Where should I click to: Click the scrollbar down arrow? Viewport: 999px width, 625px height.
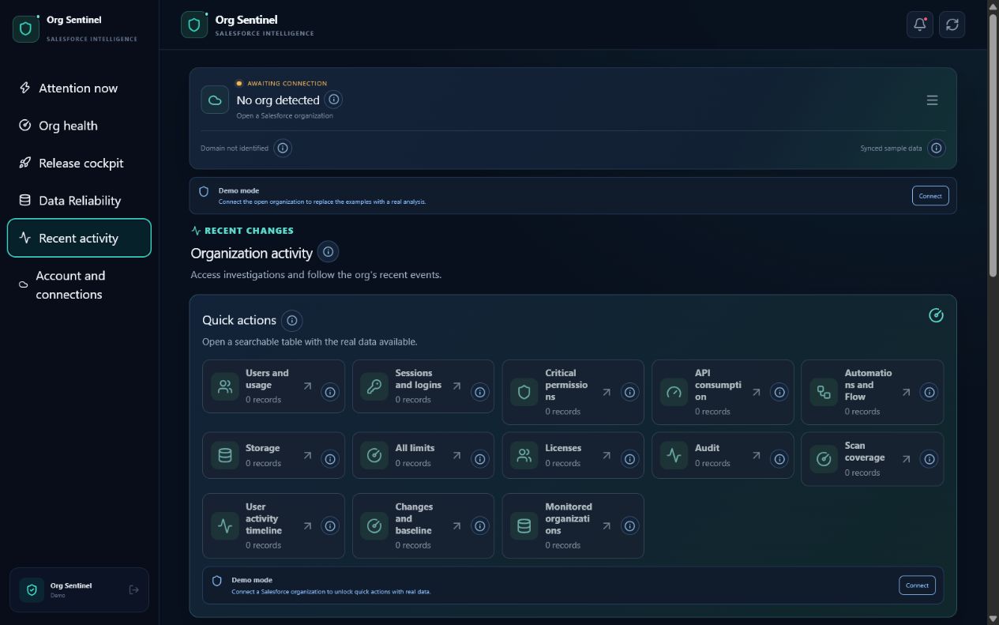coord(993,619)
